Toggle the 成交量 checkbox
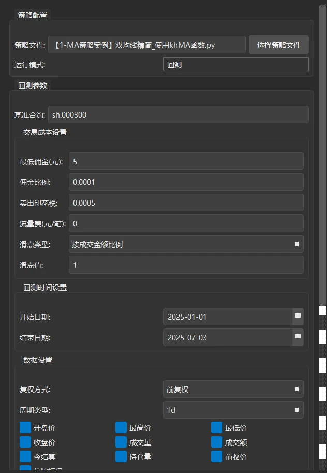This screenshot has width=327, height=473. point(121,442)
